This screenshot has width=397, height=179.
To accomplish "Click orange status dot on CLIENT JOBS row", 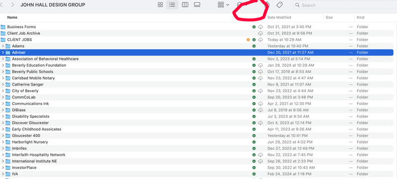I will click(x=248, y=40).
